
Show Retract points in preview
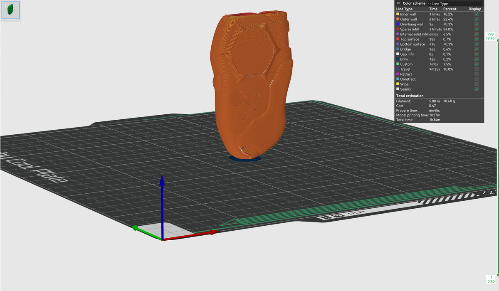click(476, 74)
